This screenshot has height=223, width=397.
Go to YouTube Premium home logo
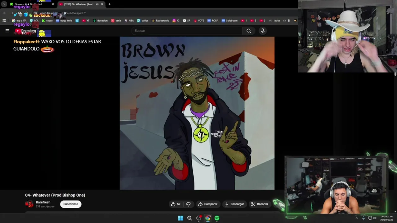click(x=25, y=31)
